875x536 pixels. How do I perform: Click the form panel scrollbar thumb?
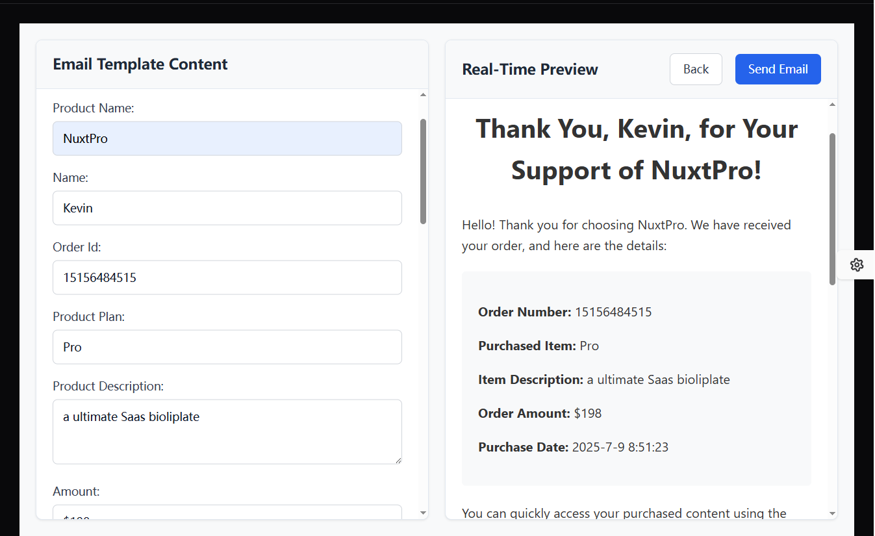pyautogui.click(x=424, y=171)
